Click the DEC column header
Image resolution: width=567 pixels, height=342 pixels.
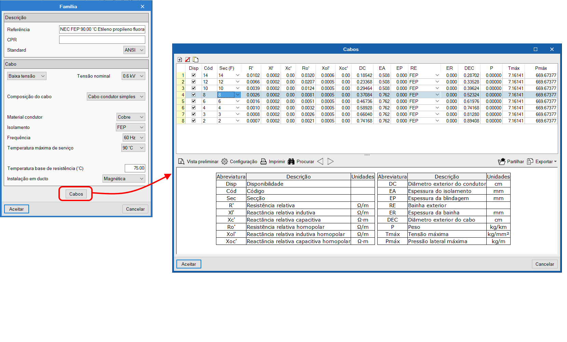[x=469, y=68]
